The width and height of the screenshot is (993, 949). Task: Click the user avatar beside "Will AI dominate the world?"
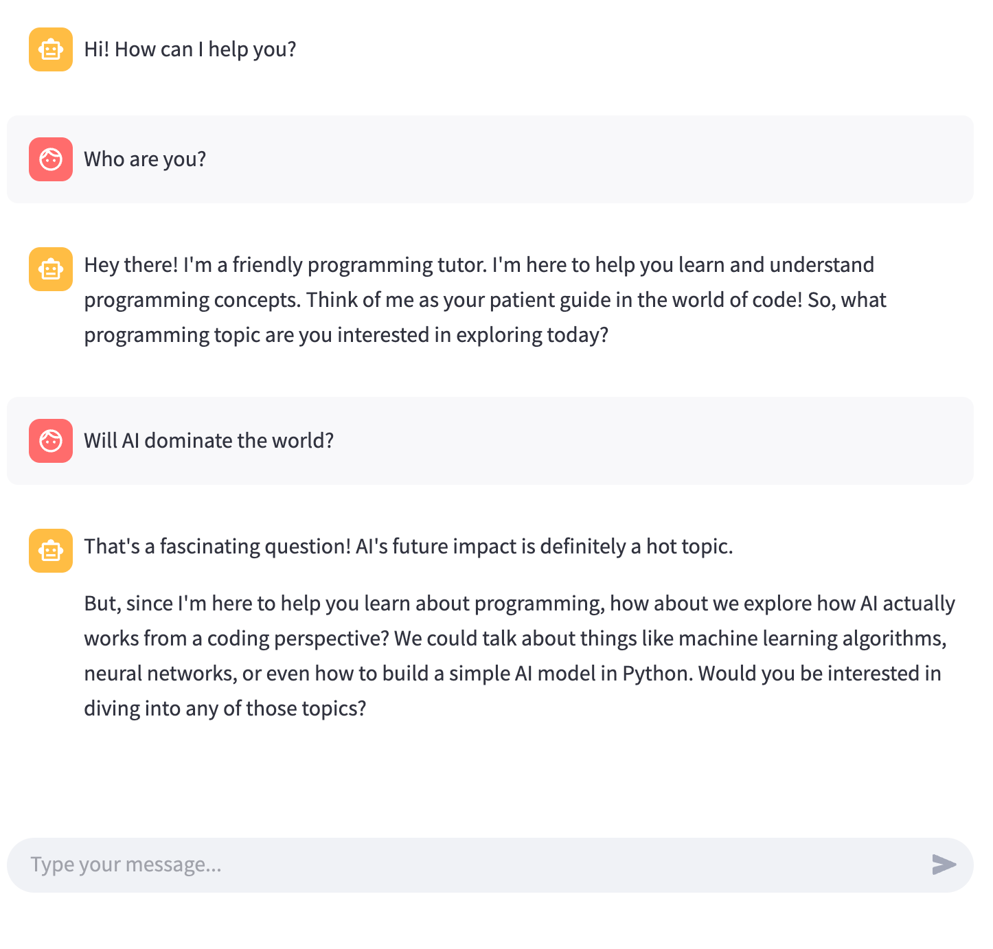pos(51,441)
